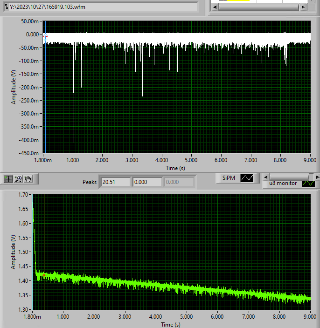Click the blue cursor line in SiPM graph

[45, 94]
